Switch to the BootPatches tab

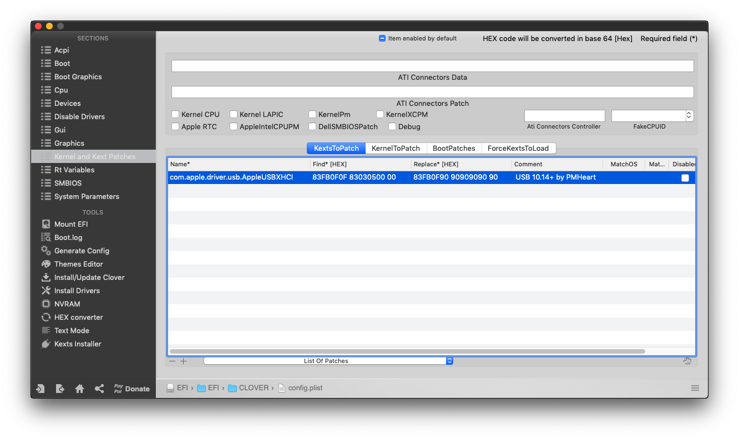[x=454, y=148]
